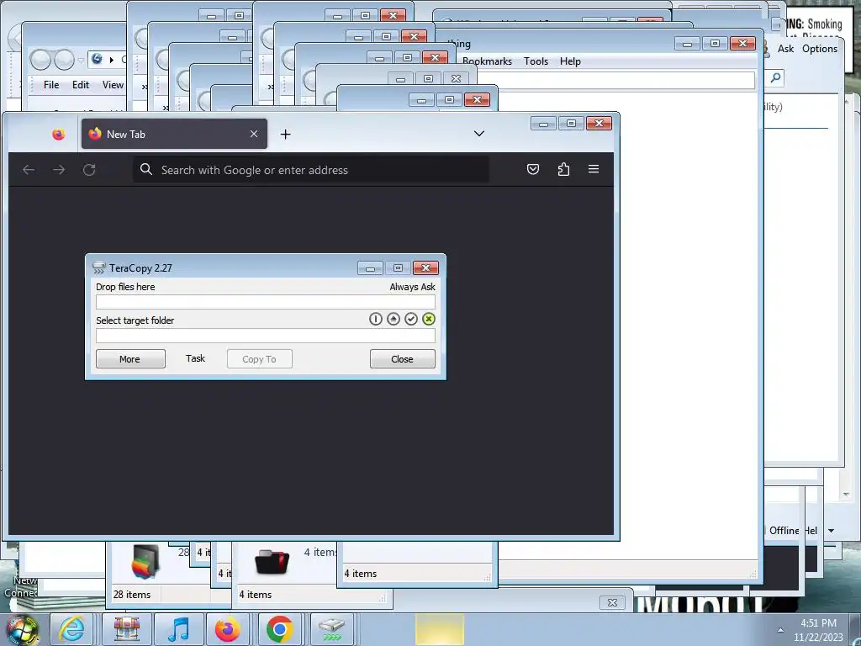
Task: Expand the list all tabs chevron
Action: point(478,134)
